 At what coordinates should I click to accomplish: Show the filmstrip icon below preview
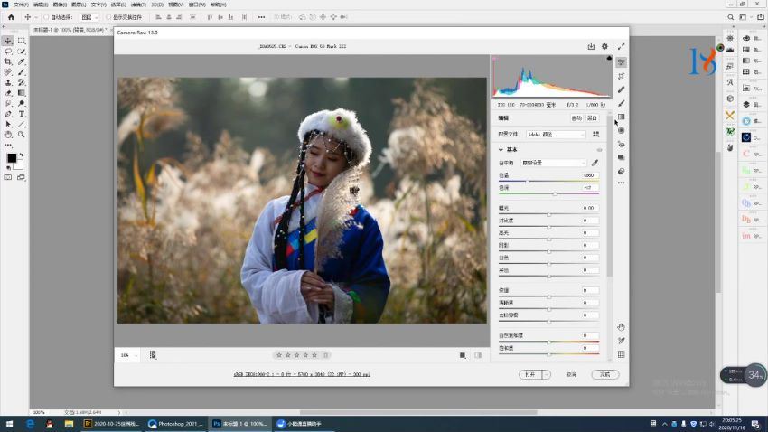tap(153, 355)
